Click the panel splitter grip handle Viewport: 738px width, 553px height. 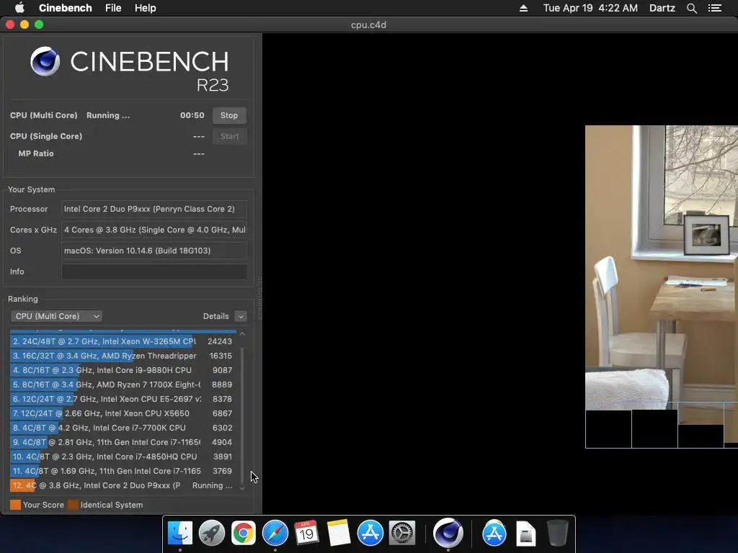pos(259,298)
